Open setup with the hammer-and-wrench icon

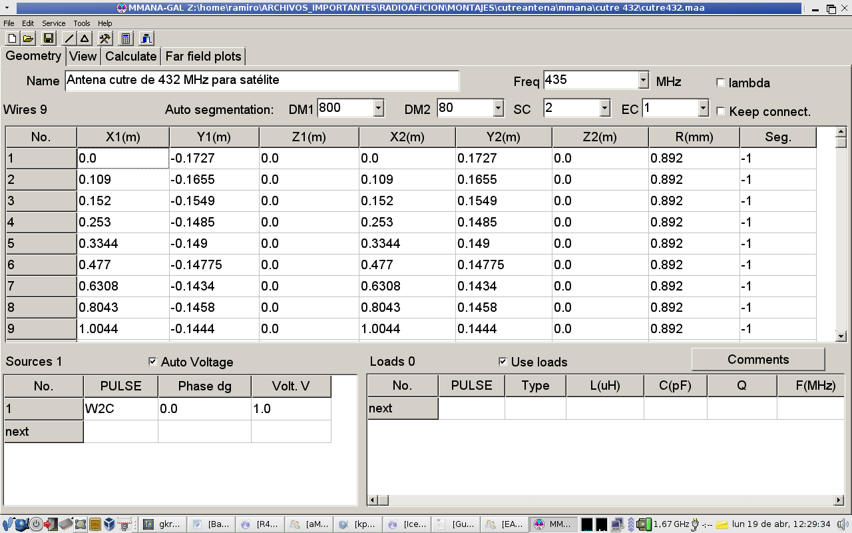(x=105, y=39)
